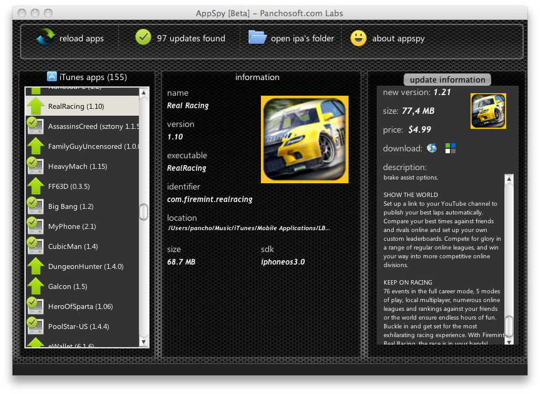Click the green checkmark updates icon

(x=143, y=37)
